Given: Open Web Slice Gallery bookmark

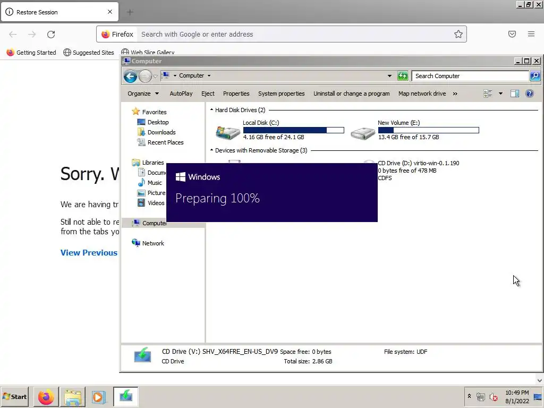Looking at the screenshot, I should pos(148,53).
